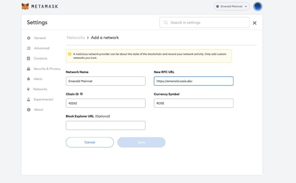Viewport: 296px width, 183px height.
Task: Click the MetaMask fox logo
Action: tap(25, 7)
